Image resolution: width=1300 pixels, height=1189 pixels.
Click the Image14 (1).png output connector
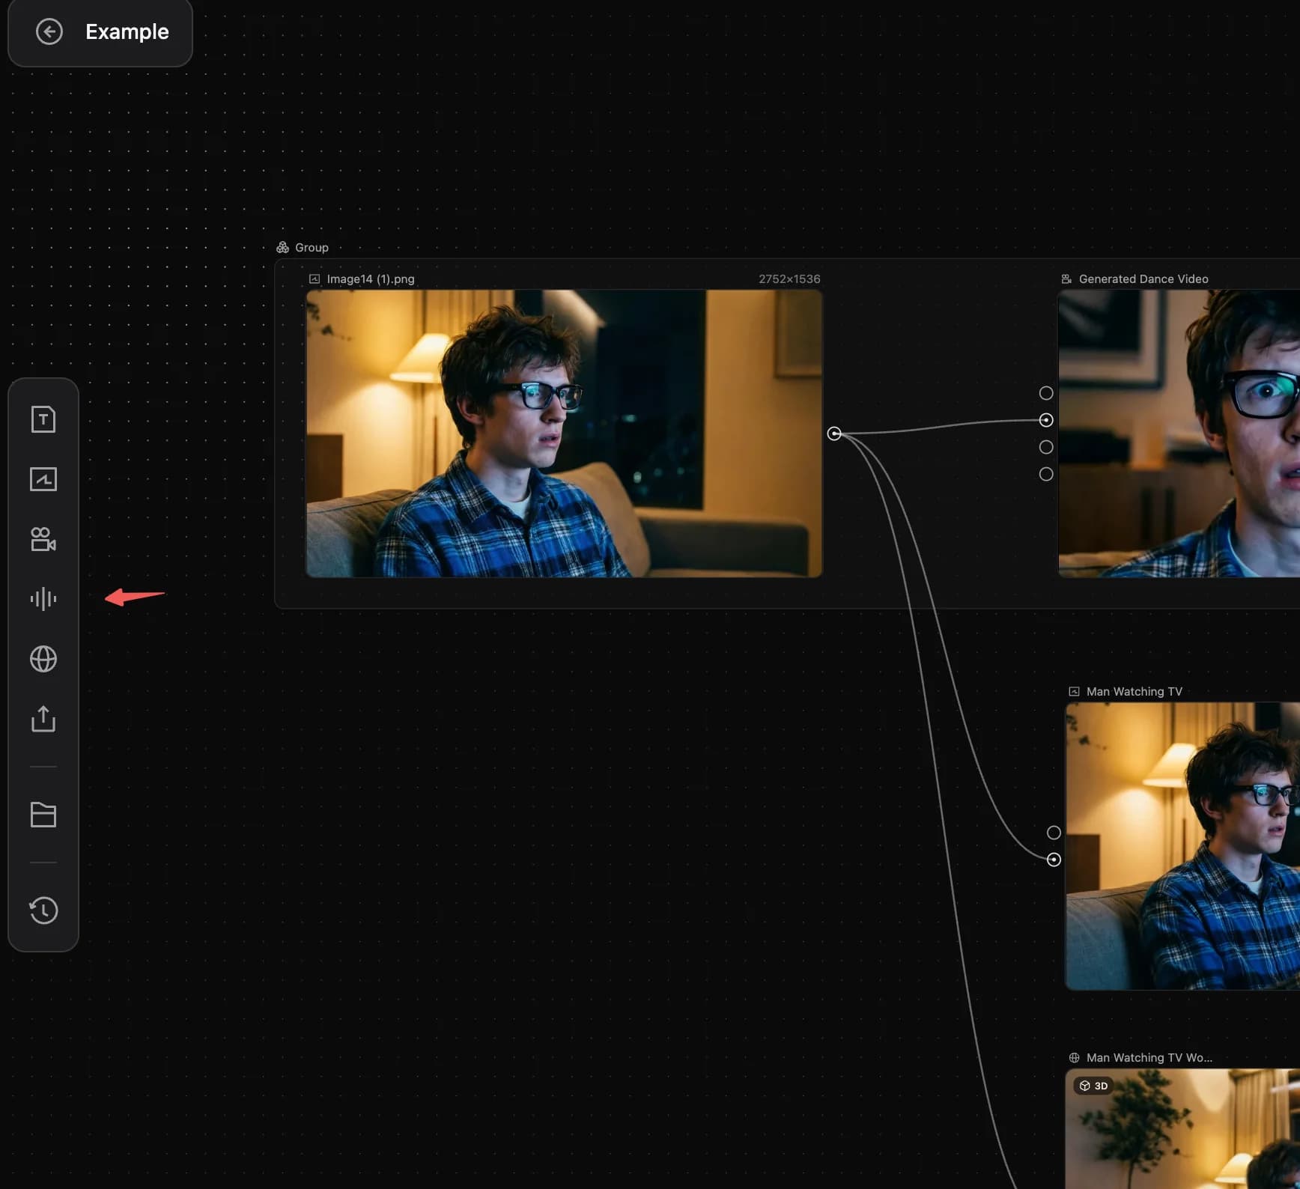pos(834,434)
